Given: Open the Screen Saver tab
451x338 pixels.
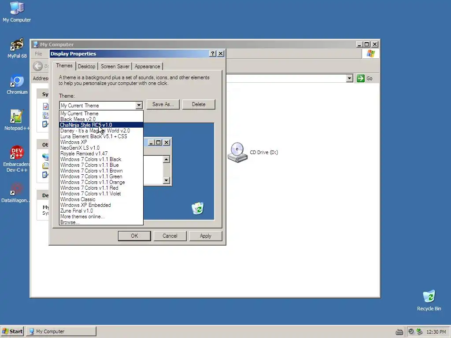Looking at the screenshot, I should point(115,66).
